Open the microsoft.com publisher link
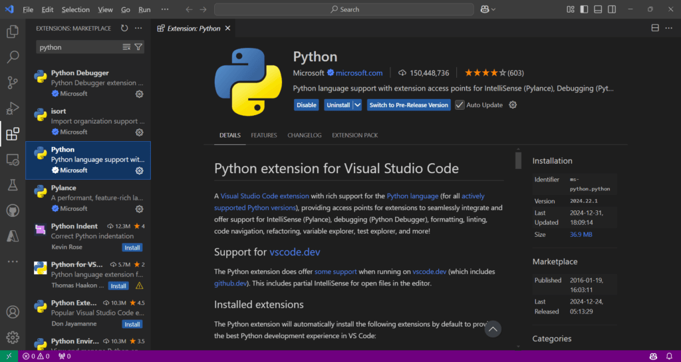 click(x=359, y=73)
